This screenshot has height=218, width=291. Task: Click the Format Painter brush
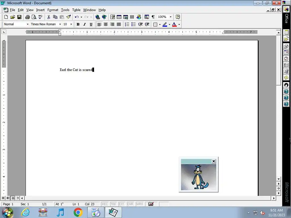[68, 17]
